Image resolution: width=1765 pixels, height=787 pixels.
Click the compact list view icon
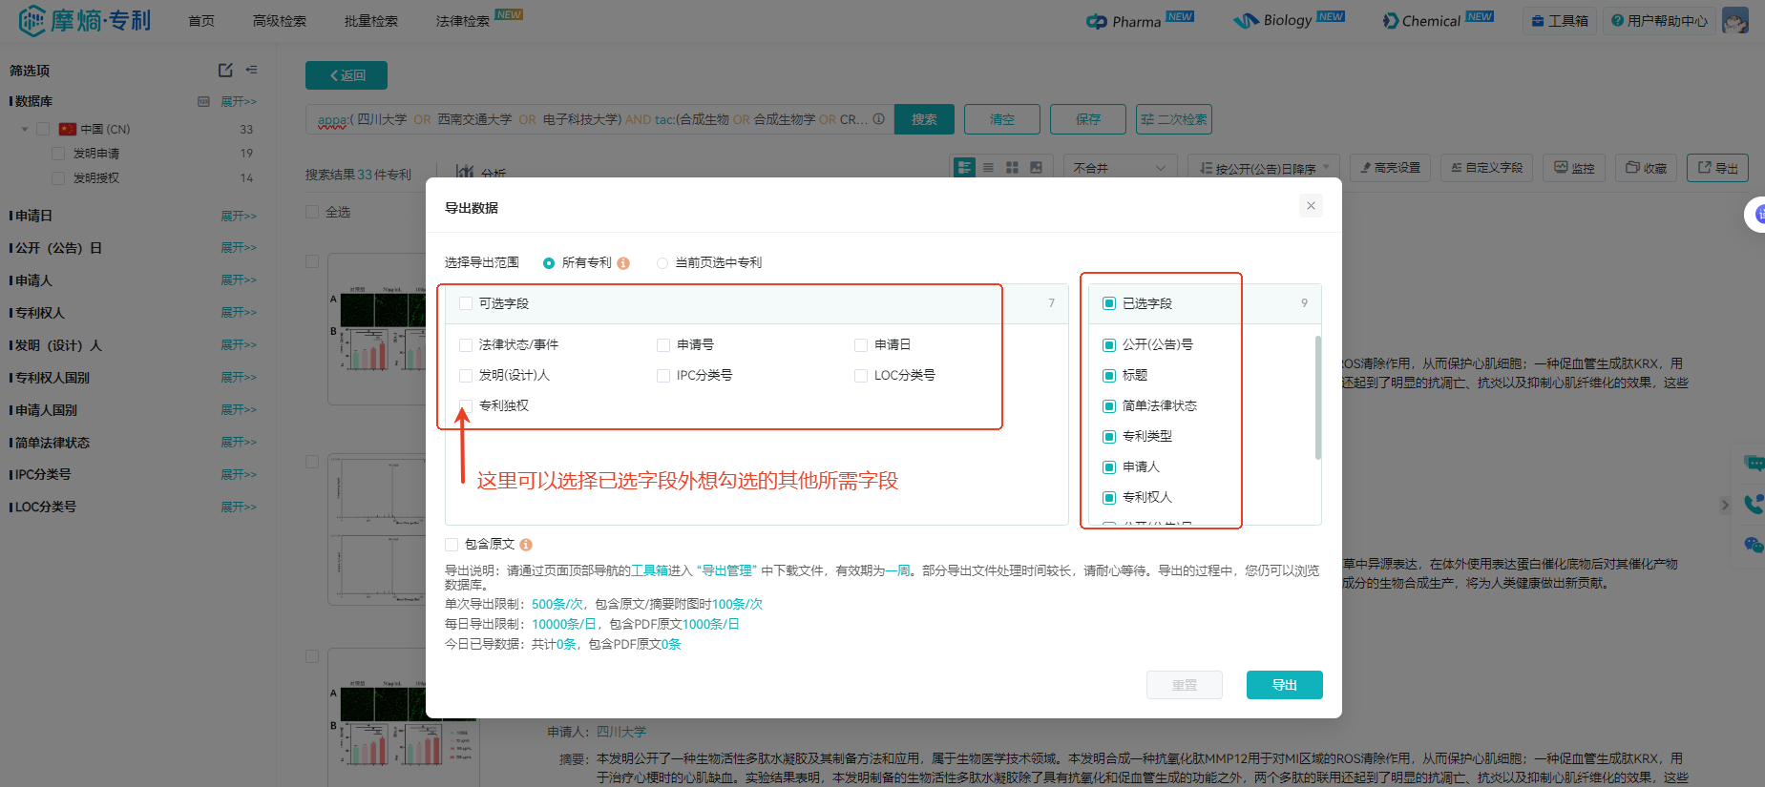coord(988,168)
